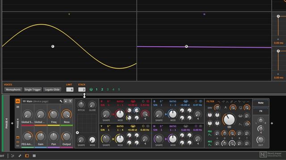Viewport: 286px width, 160px height.
Task: Click the add device plus after Phase-4
Action: coord(272,124)
